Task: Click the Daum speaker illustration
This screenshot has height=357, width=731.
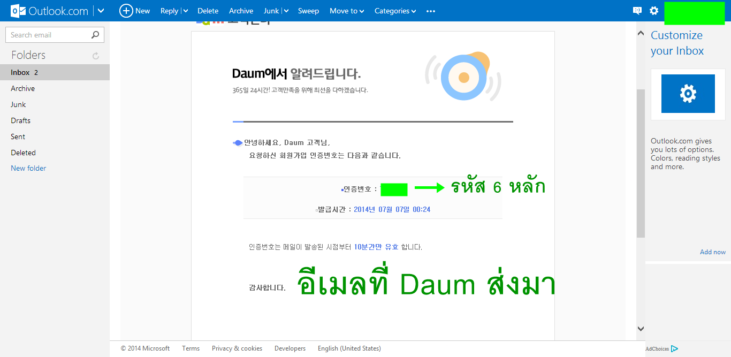Action: pyautogui.click(x=463, y=77)
